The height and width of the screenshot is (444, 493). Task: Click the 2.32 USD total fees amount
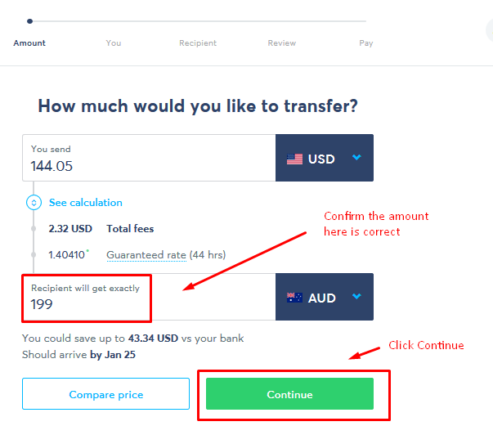(x=69, y=229)
